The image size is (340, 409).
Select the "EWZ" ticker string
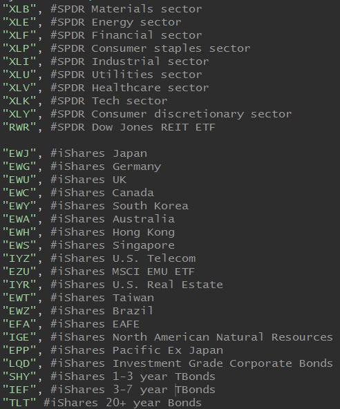pos(19,311)
